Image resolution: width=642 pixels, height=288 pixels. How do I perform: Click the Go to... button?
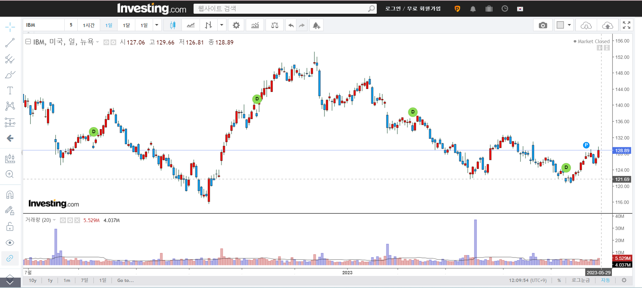tap(126, 280)
